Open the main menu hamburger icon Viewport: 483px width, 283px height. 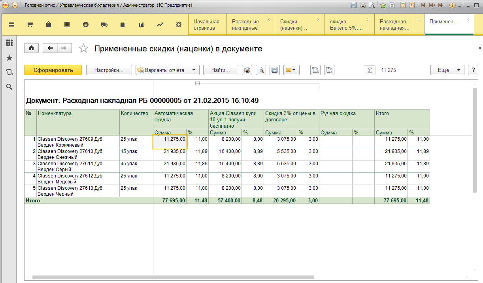point(11,25)
